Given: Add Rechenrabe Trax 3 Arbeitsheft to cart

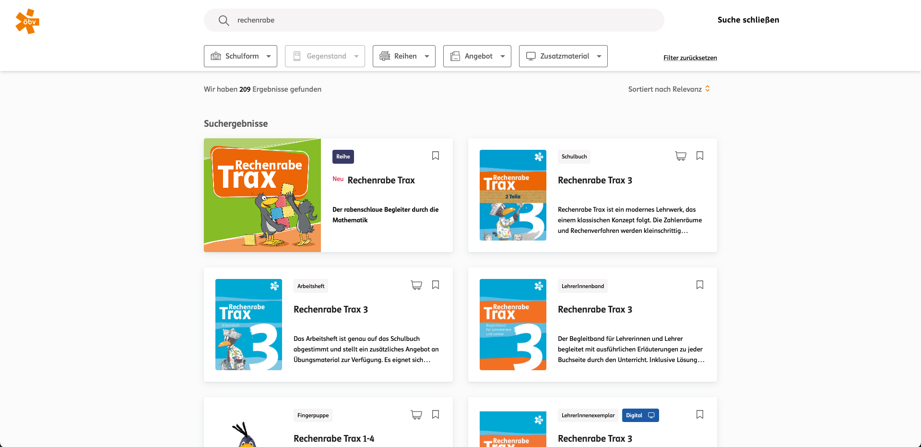Looking at the screenshot, I should [x=416, y=285].
